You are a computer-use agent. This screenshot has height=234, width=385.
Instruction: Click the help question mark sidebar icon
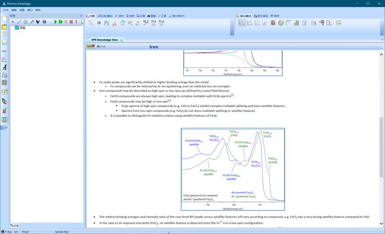[x=4, y=119]
